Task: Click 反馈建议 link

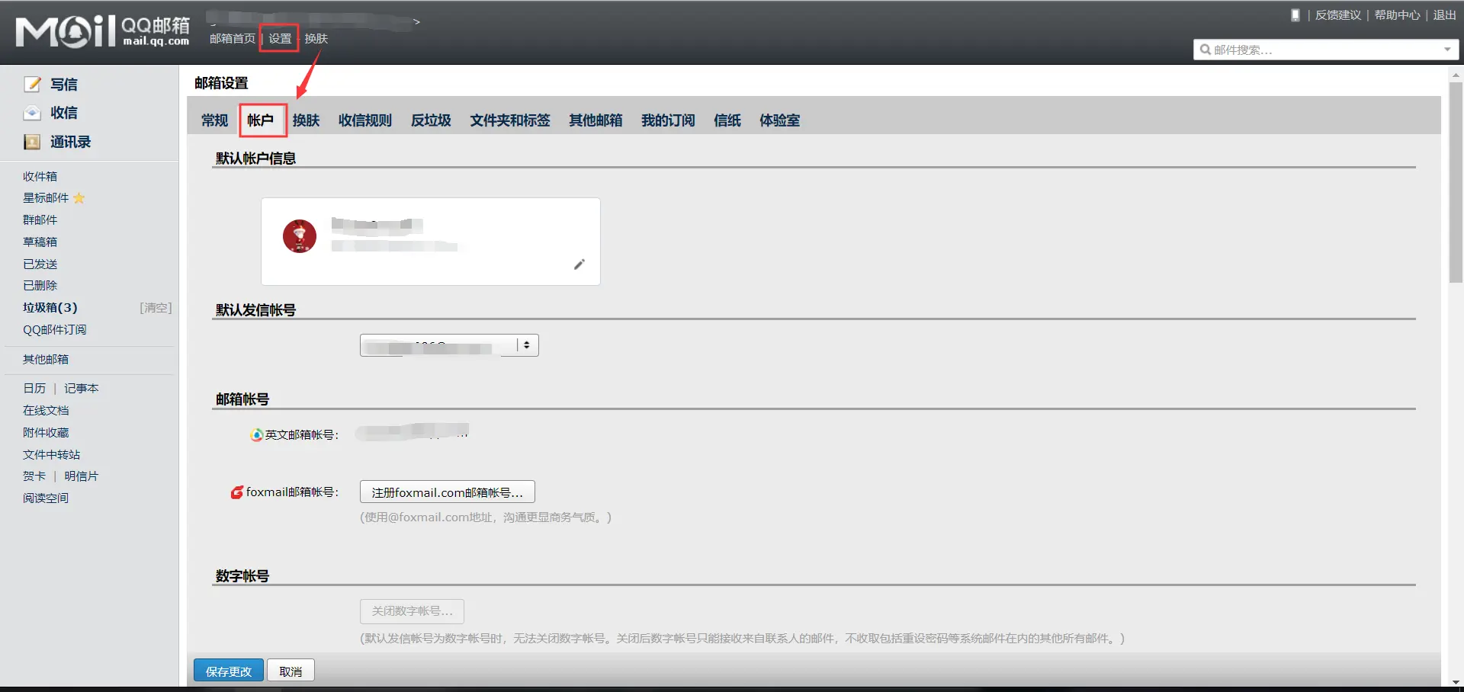Action: [x=1338, y=15]
